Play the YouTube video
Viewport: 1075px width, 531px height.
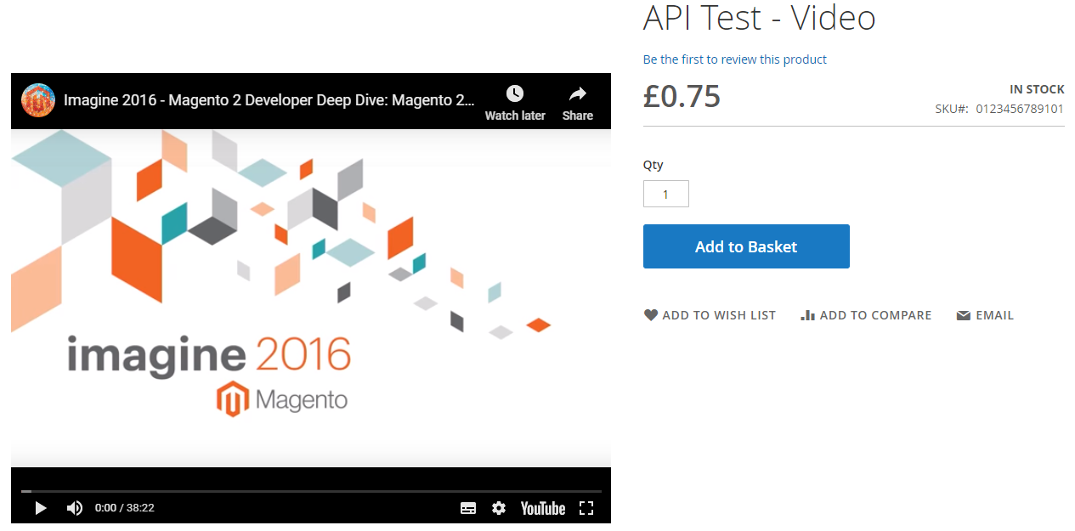[40, 508]
